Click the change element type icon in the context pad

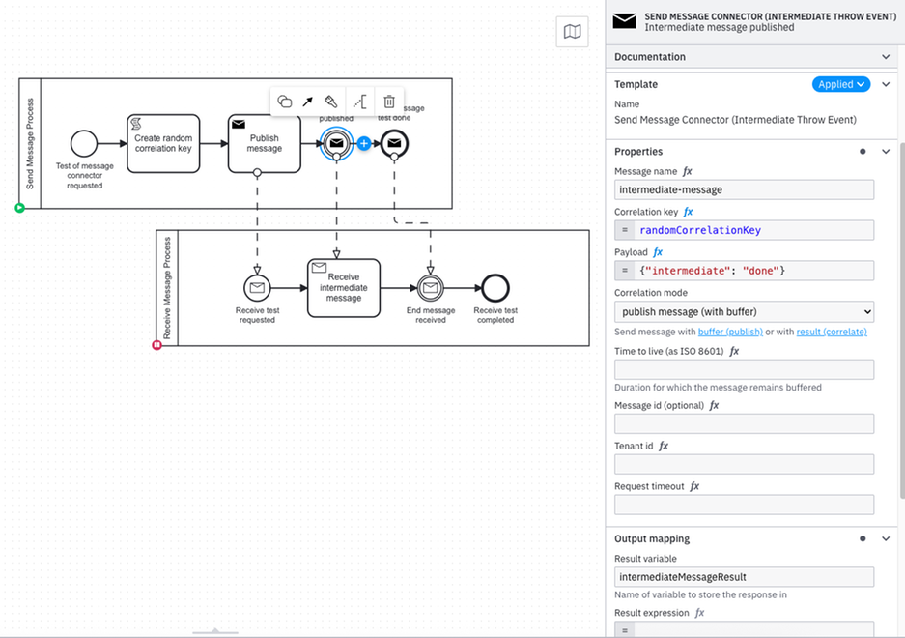click(x=285, y=101)
